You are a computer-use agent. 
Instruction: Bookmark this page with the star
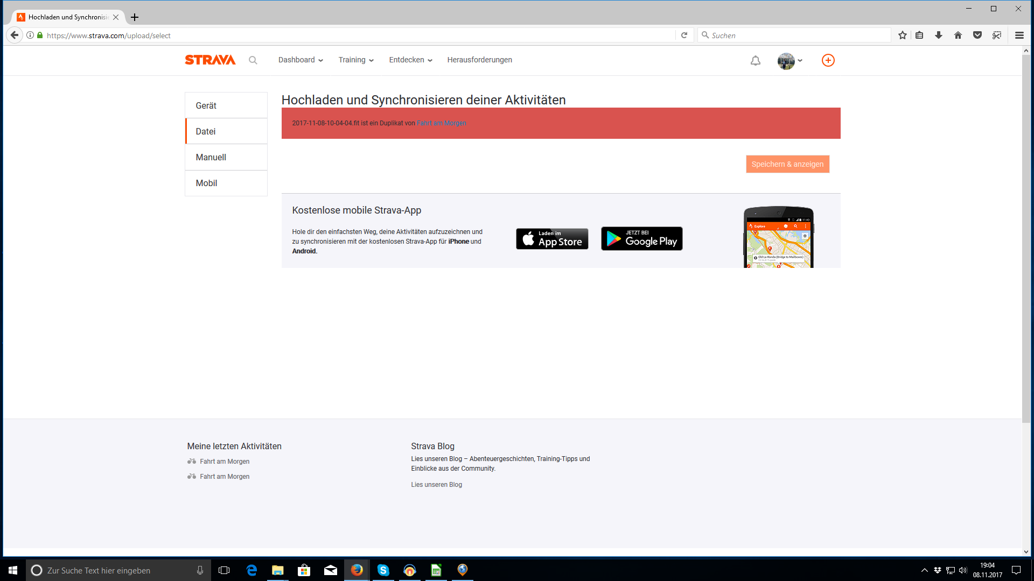pyautogui.click(x=903, y=35)
